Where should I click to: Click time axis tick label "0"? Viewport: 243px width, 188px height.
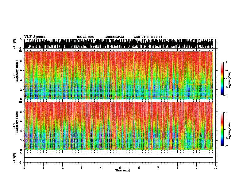24,168
